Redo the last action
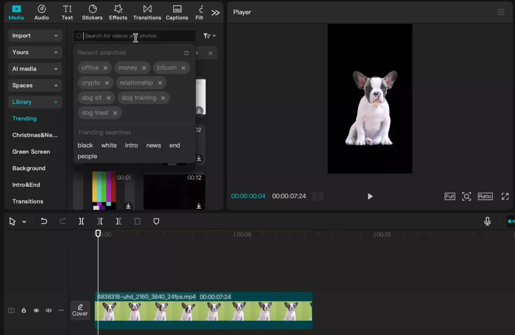 coord(62,221)
